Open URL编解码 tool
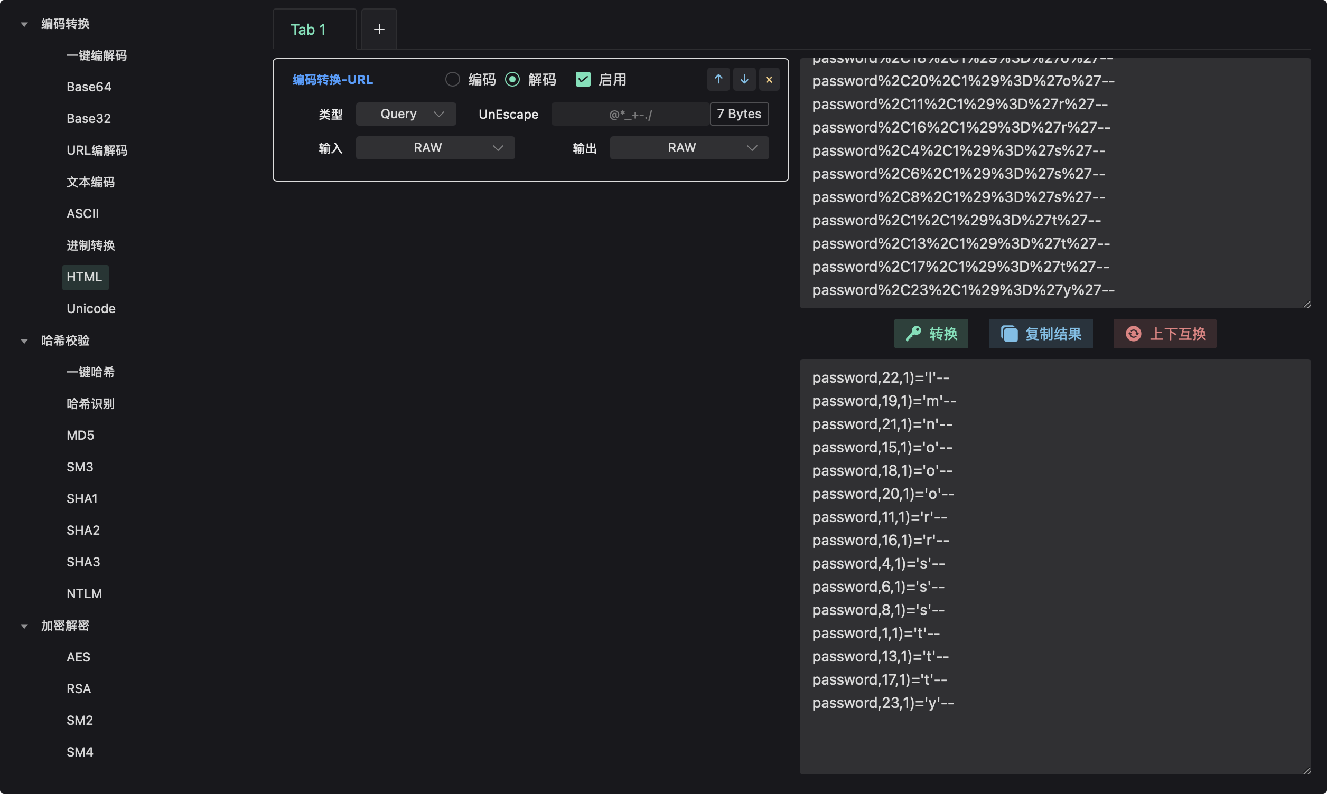 (x=97, y=150)
